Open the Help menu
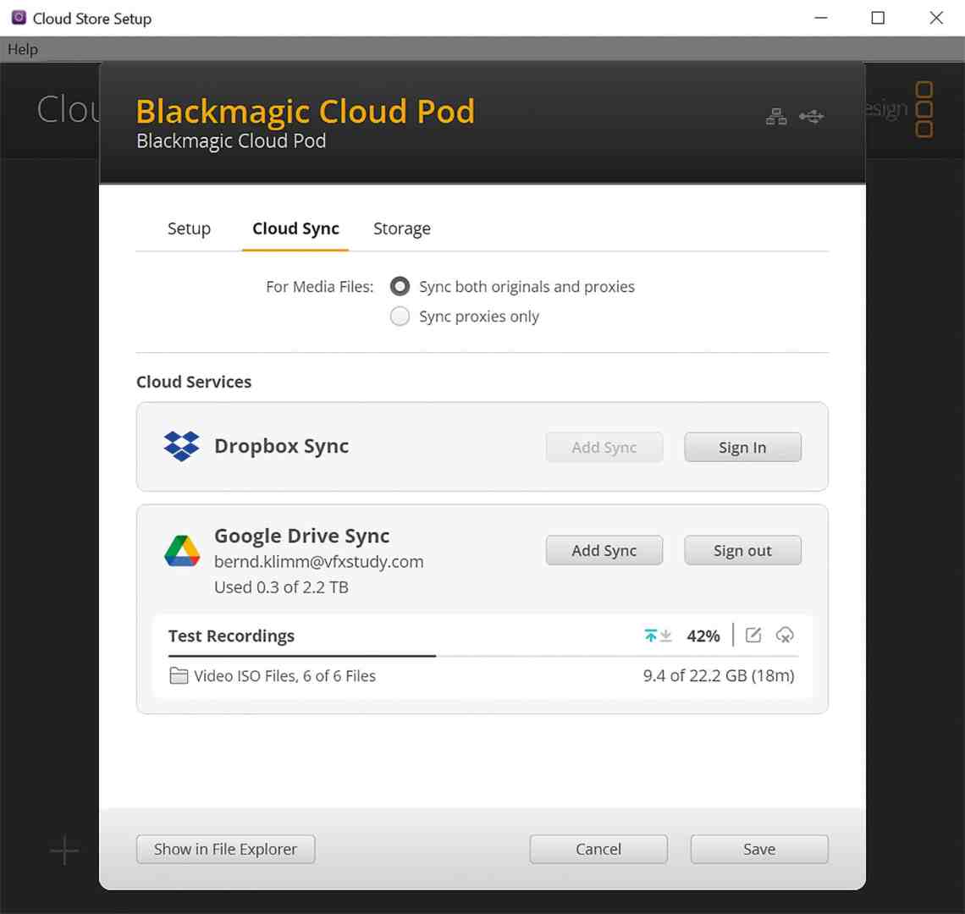This screenshot has width=965, height=914. [22, 49]
